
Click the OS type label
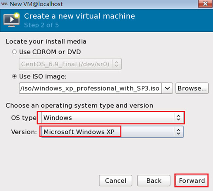[23, 118]
